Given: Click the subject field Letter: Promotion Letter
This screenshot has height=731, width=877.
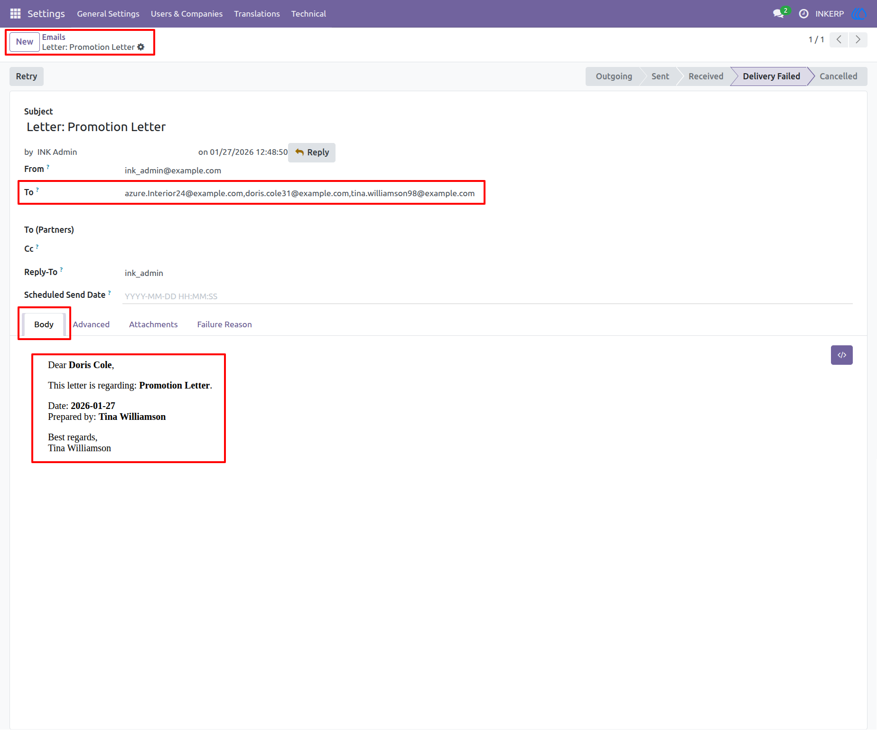Looking at the screenshot, I should point(96,127).
